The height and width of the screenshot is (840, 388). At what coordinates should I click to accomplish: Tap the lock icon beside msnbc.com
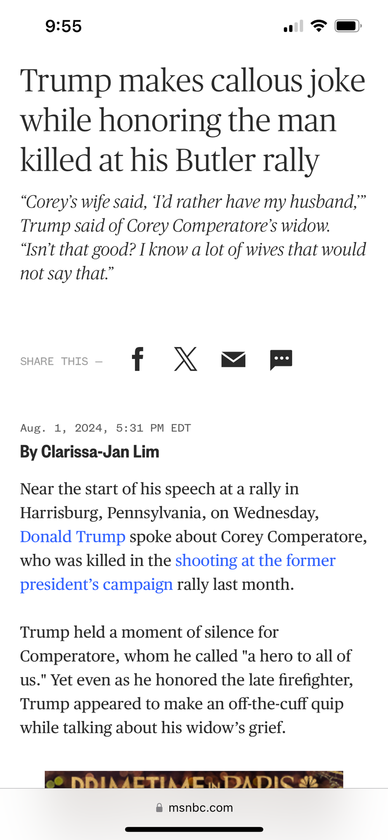(159, 808)
